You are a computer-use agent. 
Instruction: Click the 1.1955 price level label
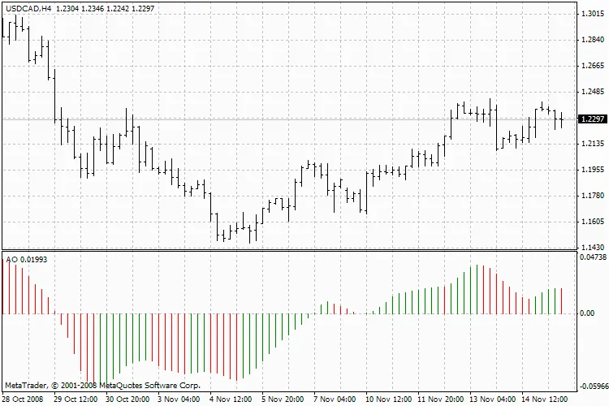coord(592,170)
